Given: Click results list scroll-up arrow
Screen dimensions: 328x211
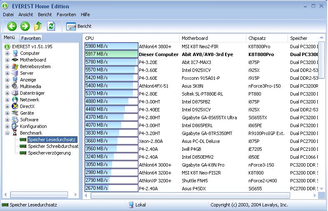Looking at the screenshot, I should [321, 38].
